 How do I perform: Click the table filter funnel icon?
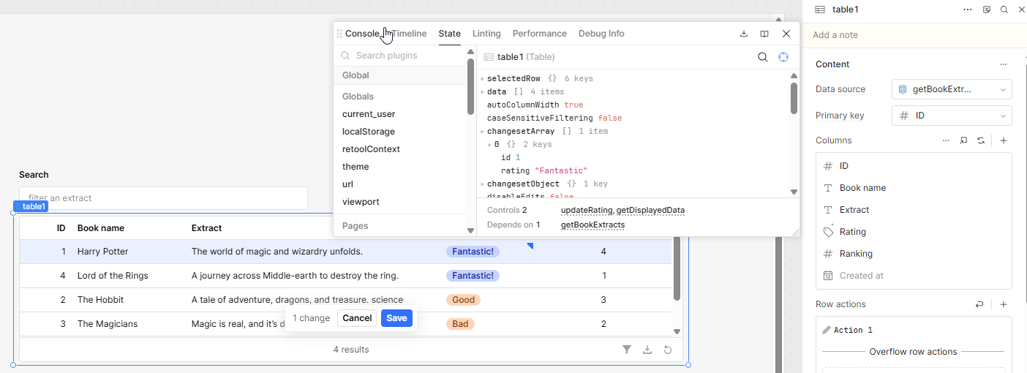pos(627,350)
